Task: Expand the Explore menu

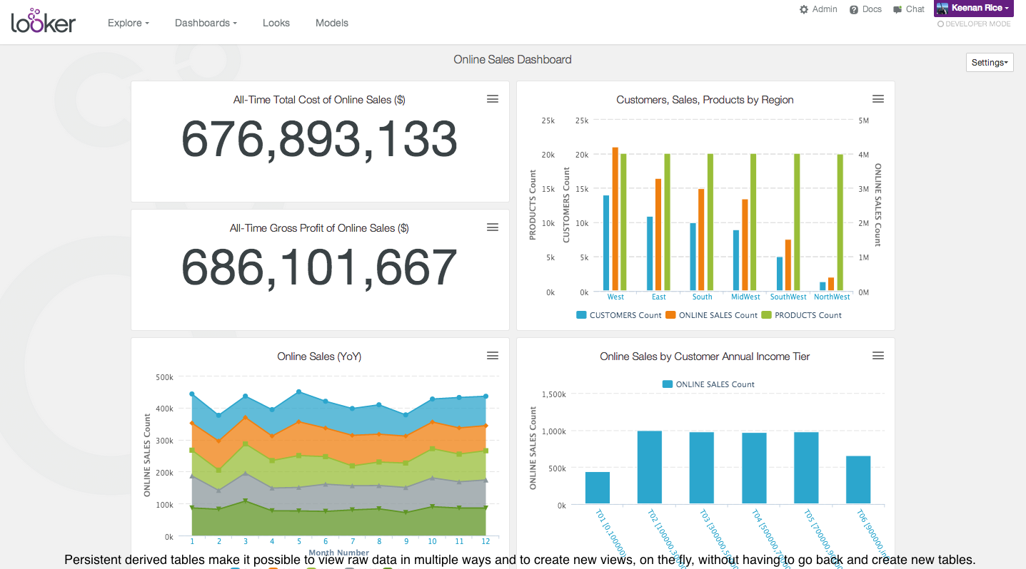Action: coord(129,23)
